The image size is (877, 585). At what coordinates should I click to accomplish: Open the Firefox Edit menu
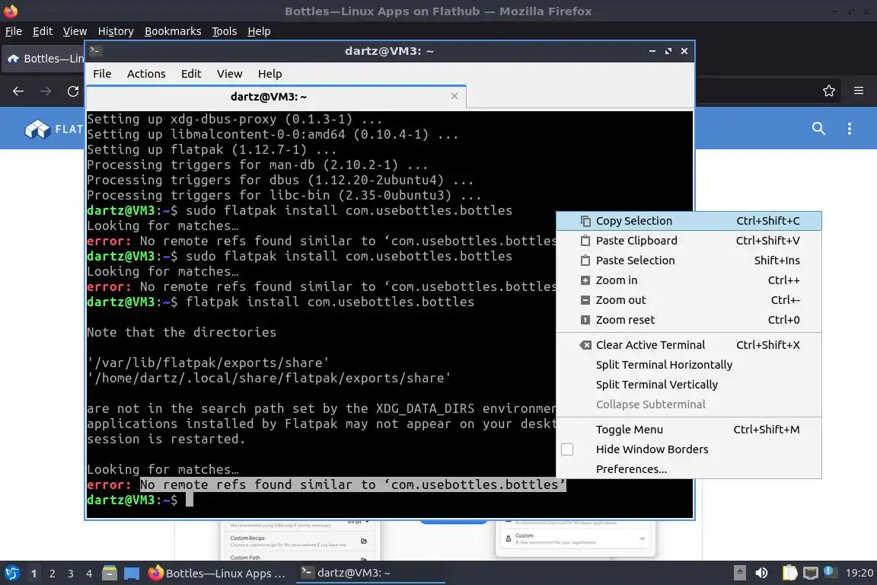tap(43, 31)
